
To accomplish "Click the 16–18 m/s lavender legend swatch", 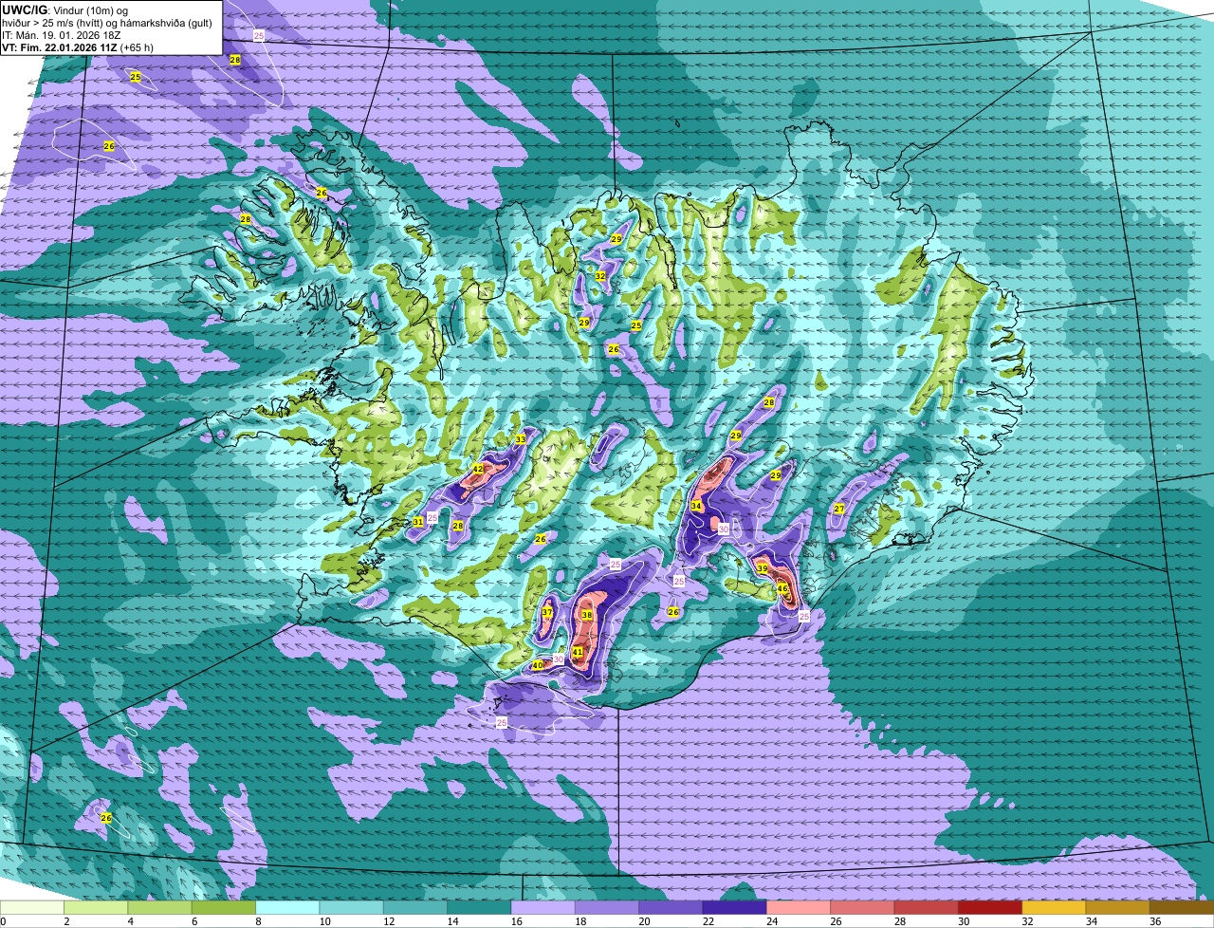I will (543, 907).
